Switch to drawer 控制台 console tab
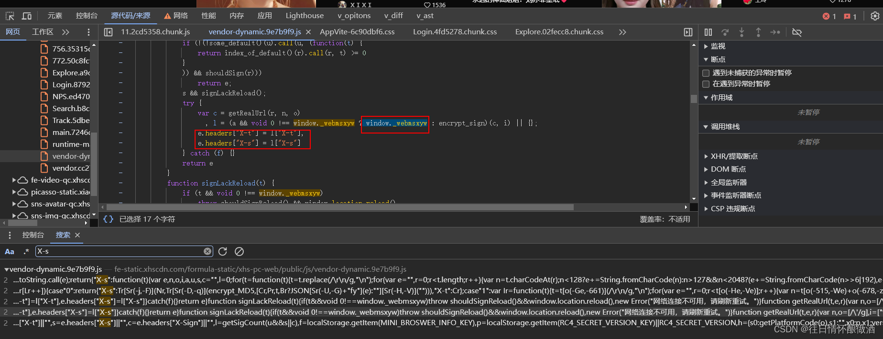Screen dimensions: 883x339 (x=33, y=235)
